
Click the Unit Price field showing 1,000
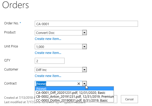point(59,47)
